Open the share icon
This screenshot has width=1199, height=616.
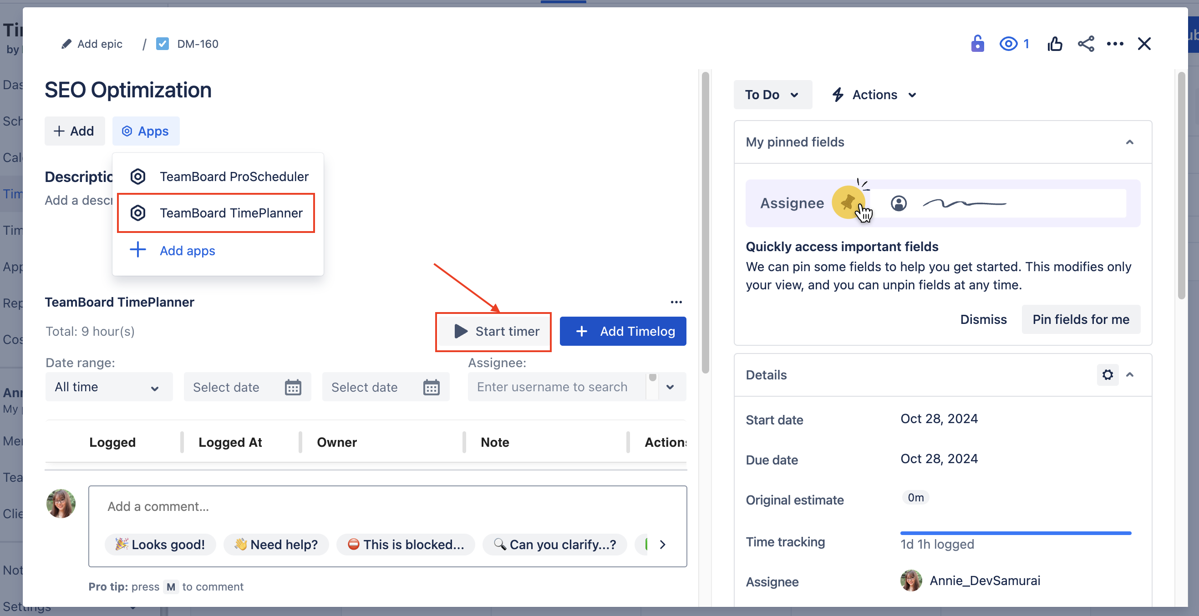(x=1086, y=44)
